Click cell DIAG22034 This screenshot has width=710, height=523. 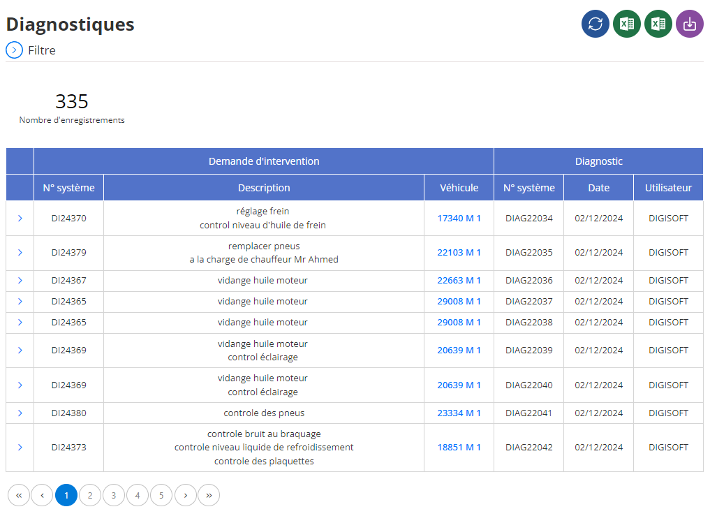point(529,219)
